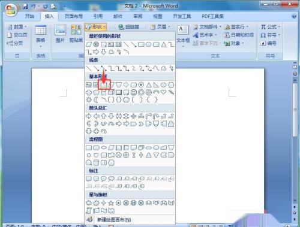Open Customize Quick Access Toolbar arrow
Image resolution: width=300 pixels, height=227 pixels.
pyautogui.click(x=65, y=7)
